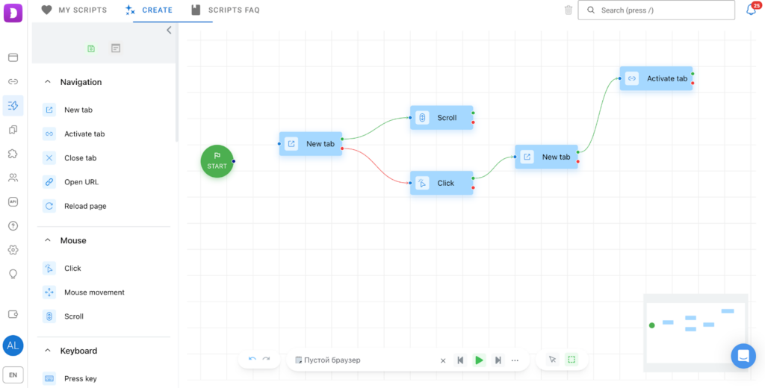This screenshot has width=765, height=388.
Task: Click the green START node on canvas
Action: tap(217, 161)
